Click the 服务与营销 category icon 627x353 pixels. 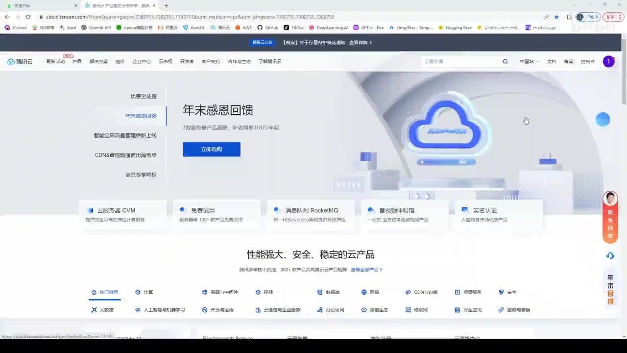(x=501, y=310)
